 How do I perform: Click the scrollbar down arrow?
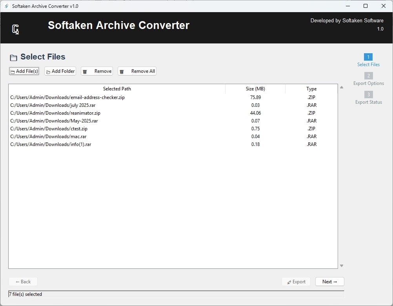tap(341, 265)
